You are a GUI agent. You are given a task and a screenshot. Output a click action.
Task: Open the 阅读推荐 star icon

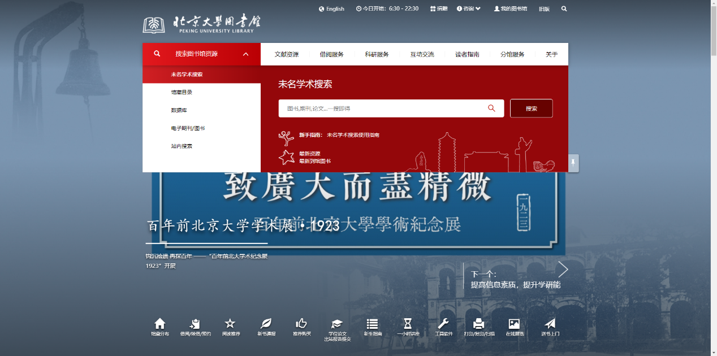click(x=230, y=323)
